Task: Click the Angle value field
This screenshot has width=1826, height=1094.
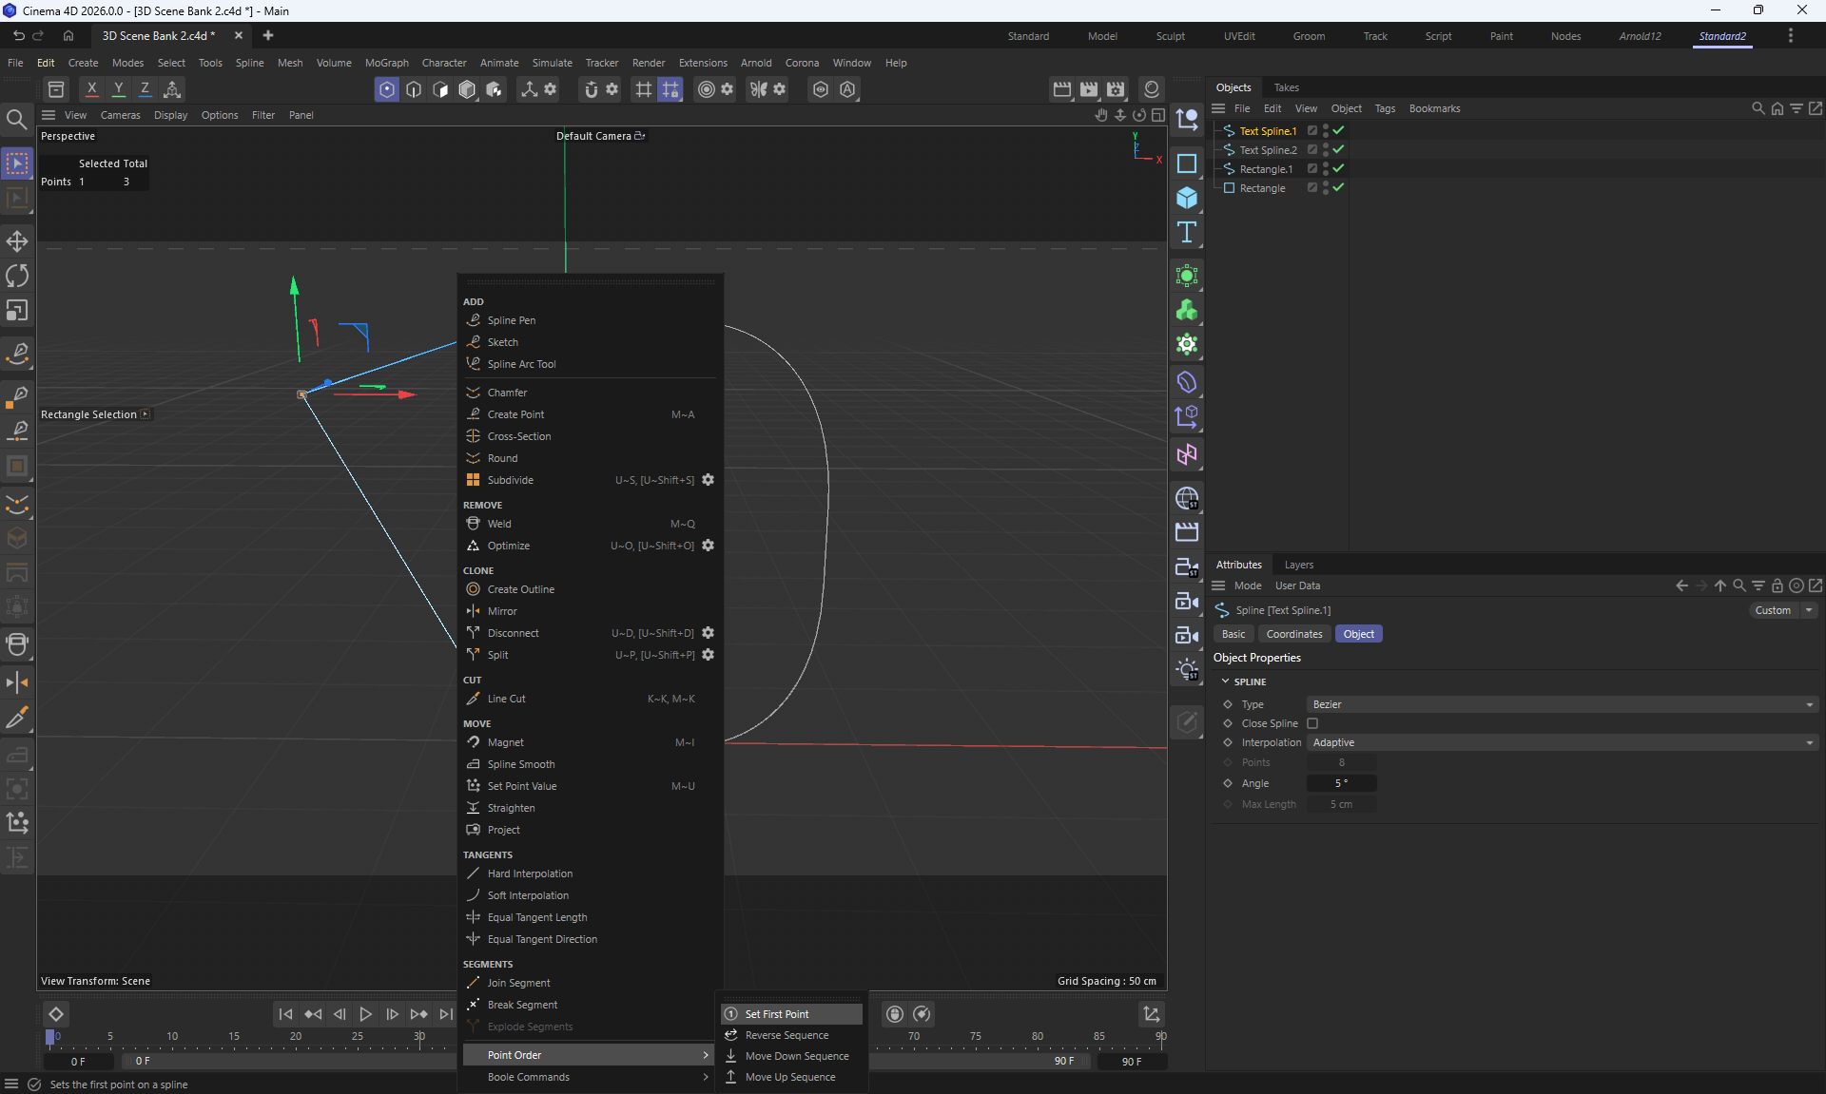Action: (1341, 783)
